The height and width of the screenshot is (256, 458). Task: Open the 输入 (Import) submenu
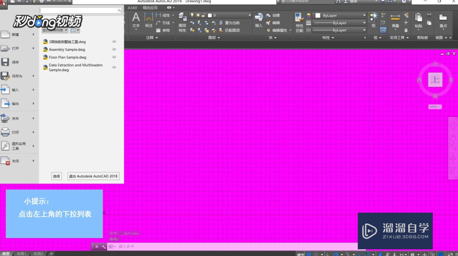(x=19, y=90)
